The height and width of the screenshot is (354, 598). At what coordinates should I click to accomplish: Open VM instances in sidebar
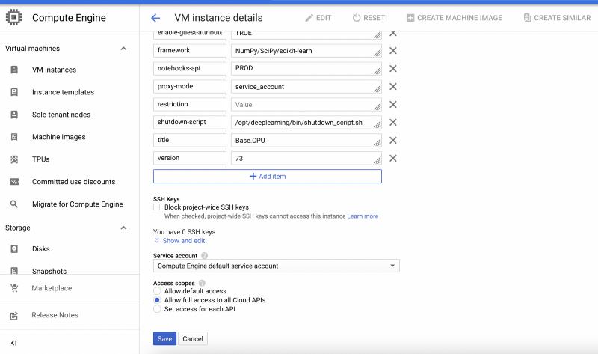(54, 70)
